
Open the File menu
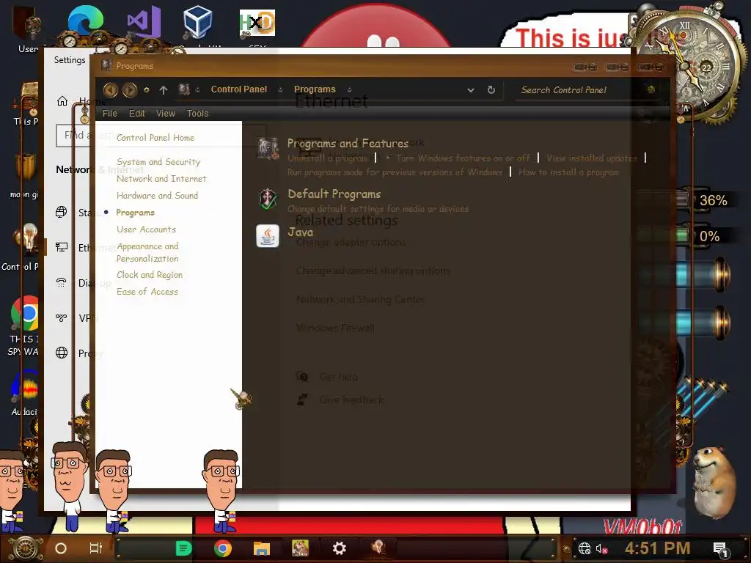(110, 114)
